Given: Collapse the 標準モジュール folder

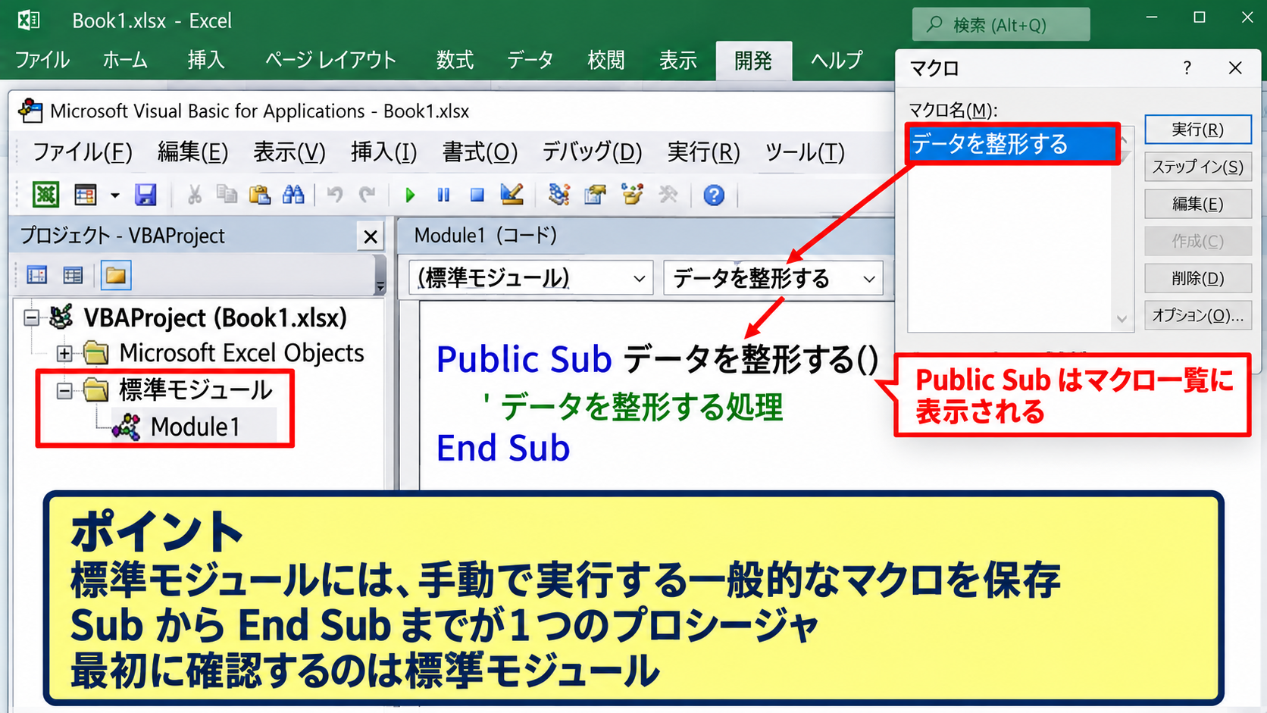Looking at the screenshot, I should click(x=64, y=390).
